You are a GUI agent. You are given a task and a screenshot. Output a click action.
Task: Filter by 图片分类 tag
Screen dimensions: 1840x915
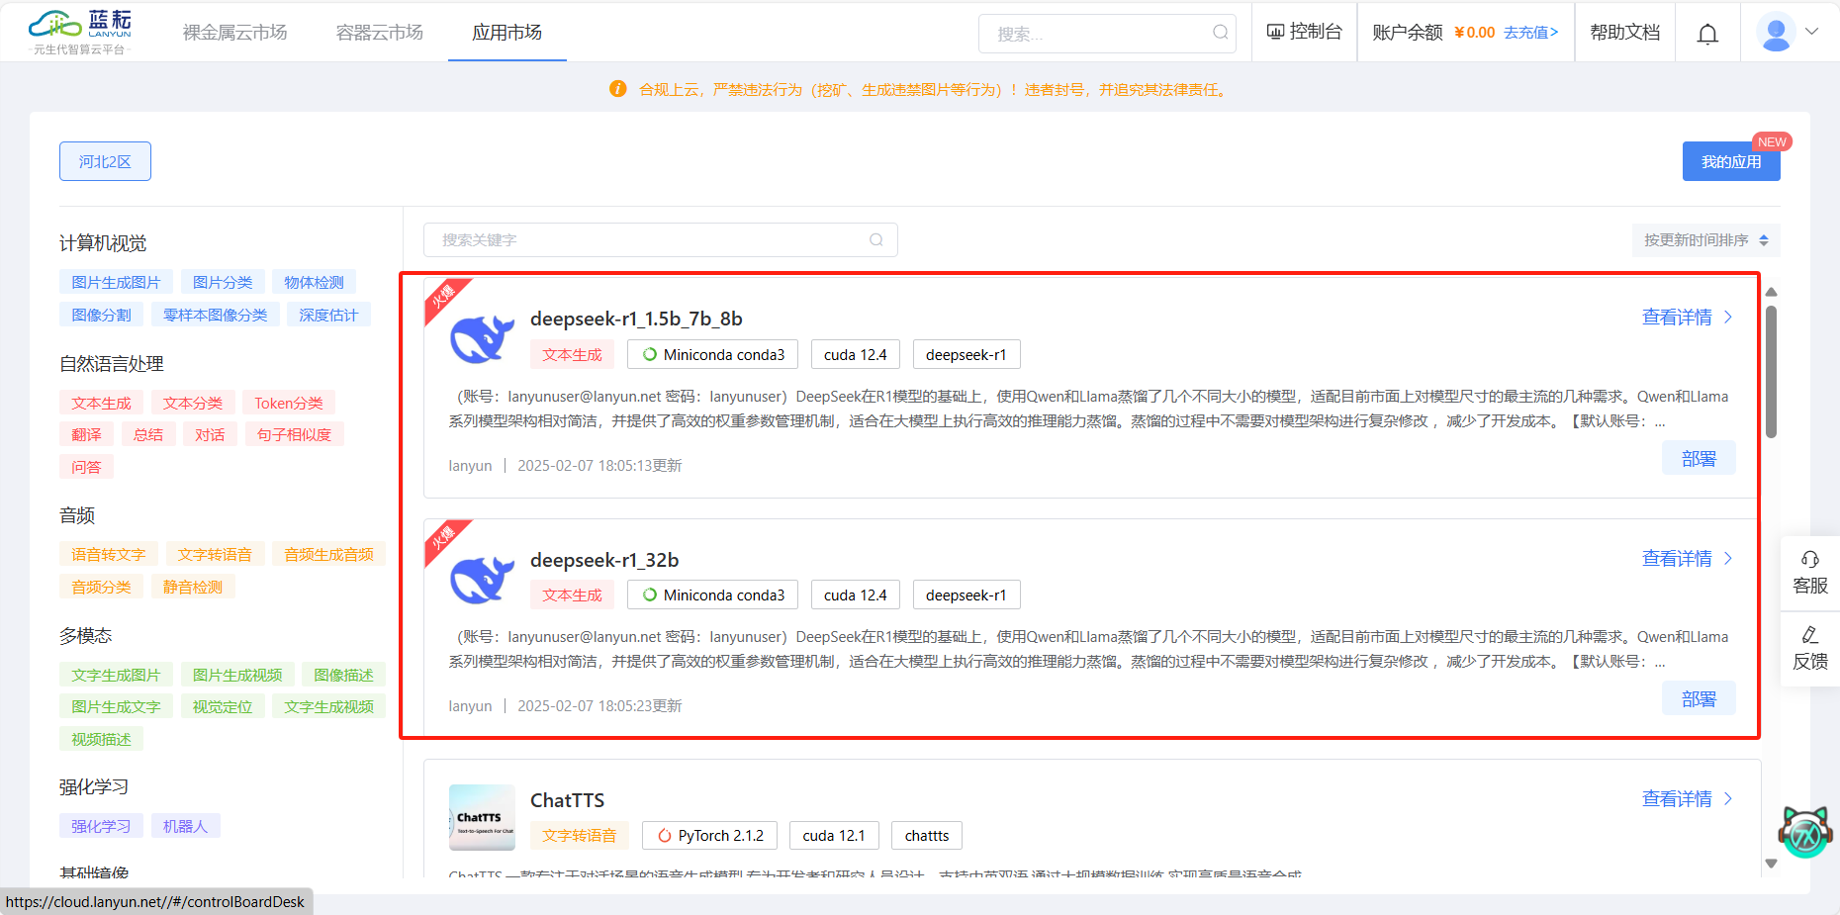223,283
